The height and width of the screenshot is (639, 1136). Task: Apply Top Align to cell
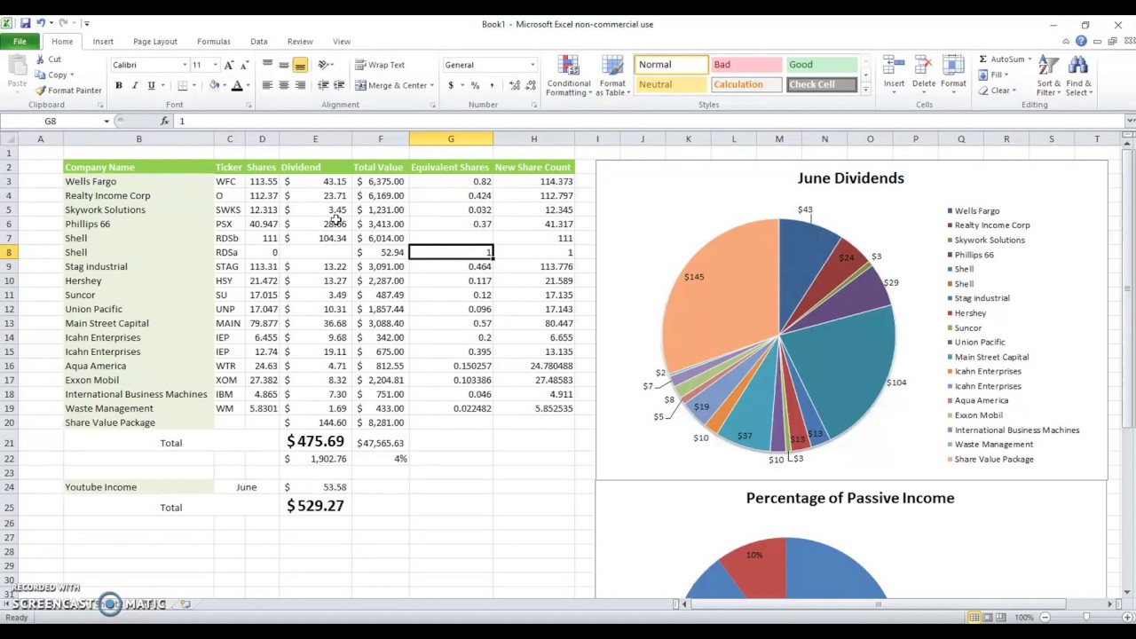pos(267,65)
